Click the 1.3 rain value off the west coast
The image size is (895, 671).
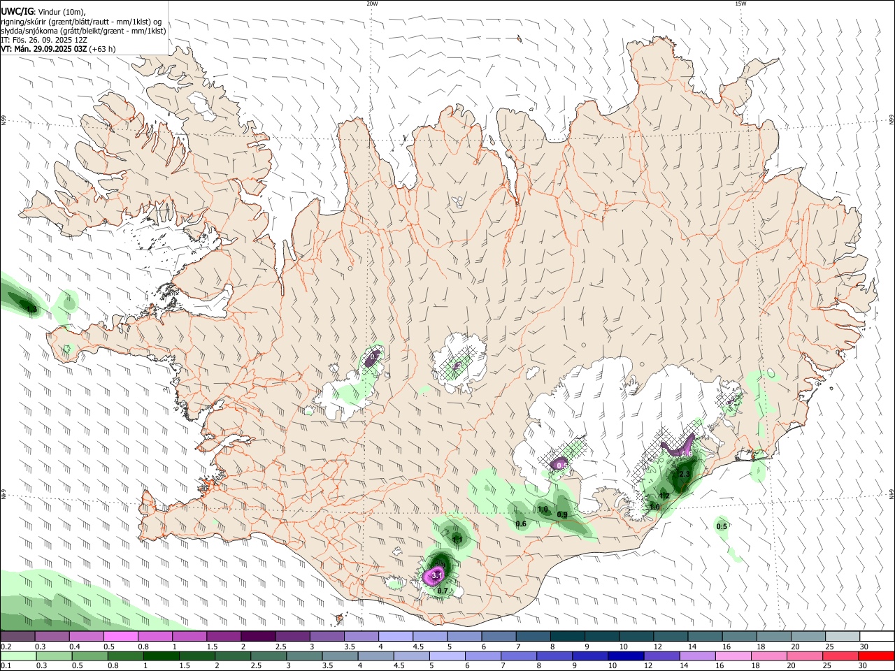[x=31, y=308]
